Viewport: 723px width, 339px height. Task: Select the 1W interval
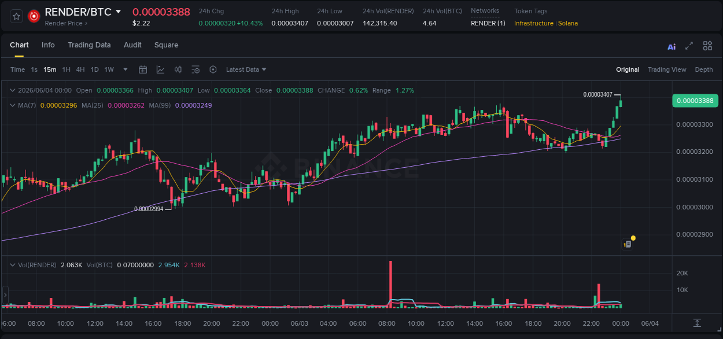point(109,69)
